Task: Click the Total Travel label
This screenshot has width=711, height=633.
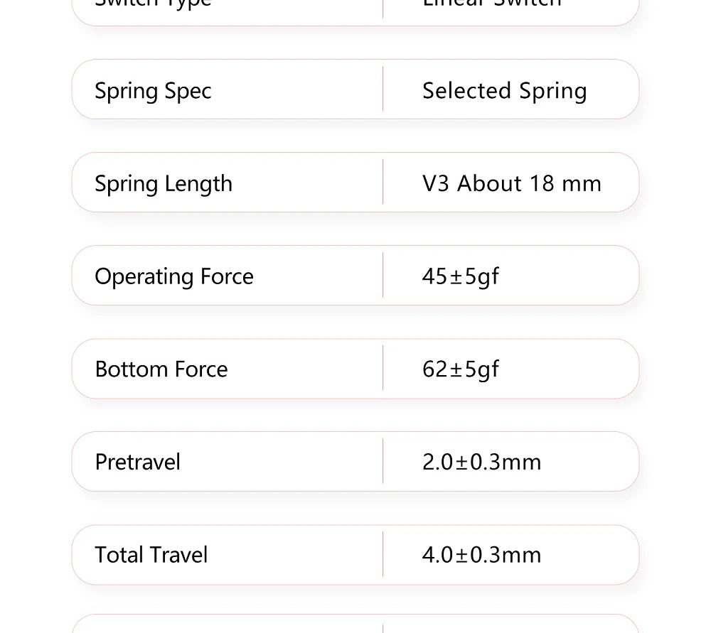Action: (151, 555)
